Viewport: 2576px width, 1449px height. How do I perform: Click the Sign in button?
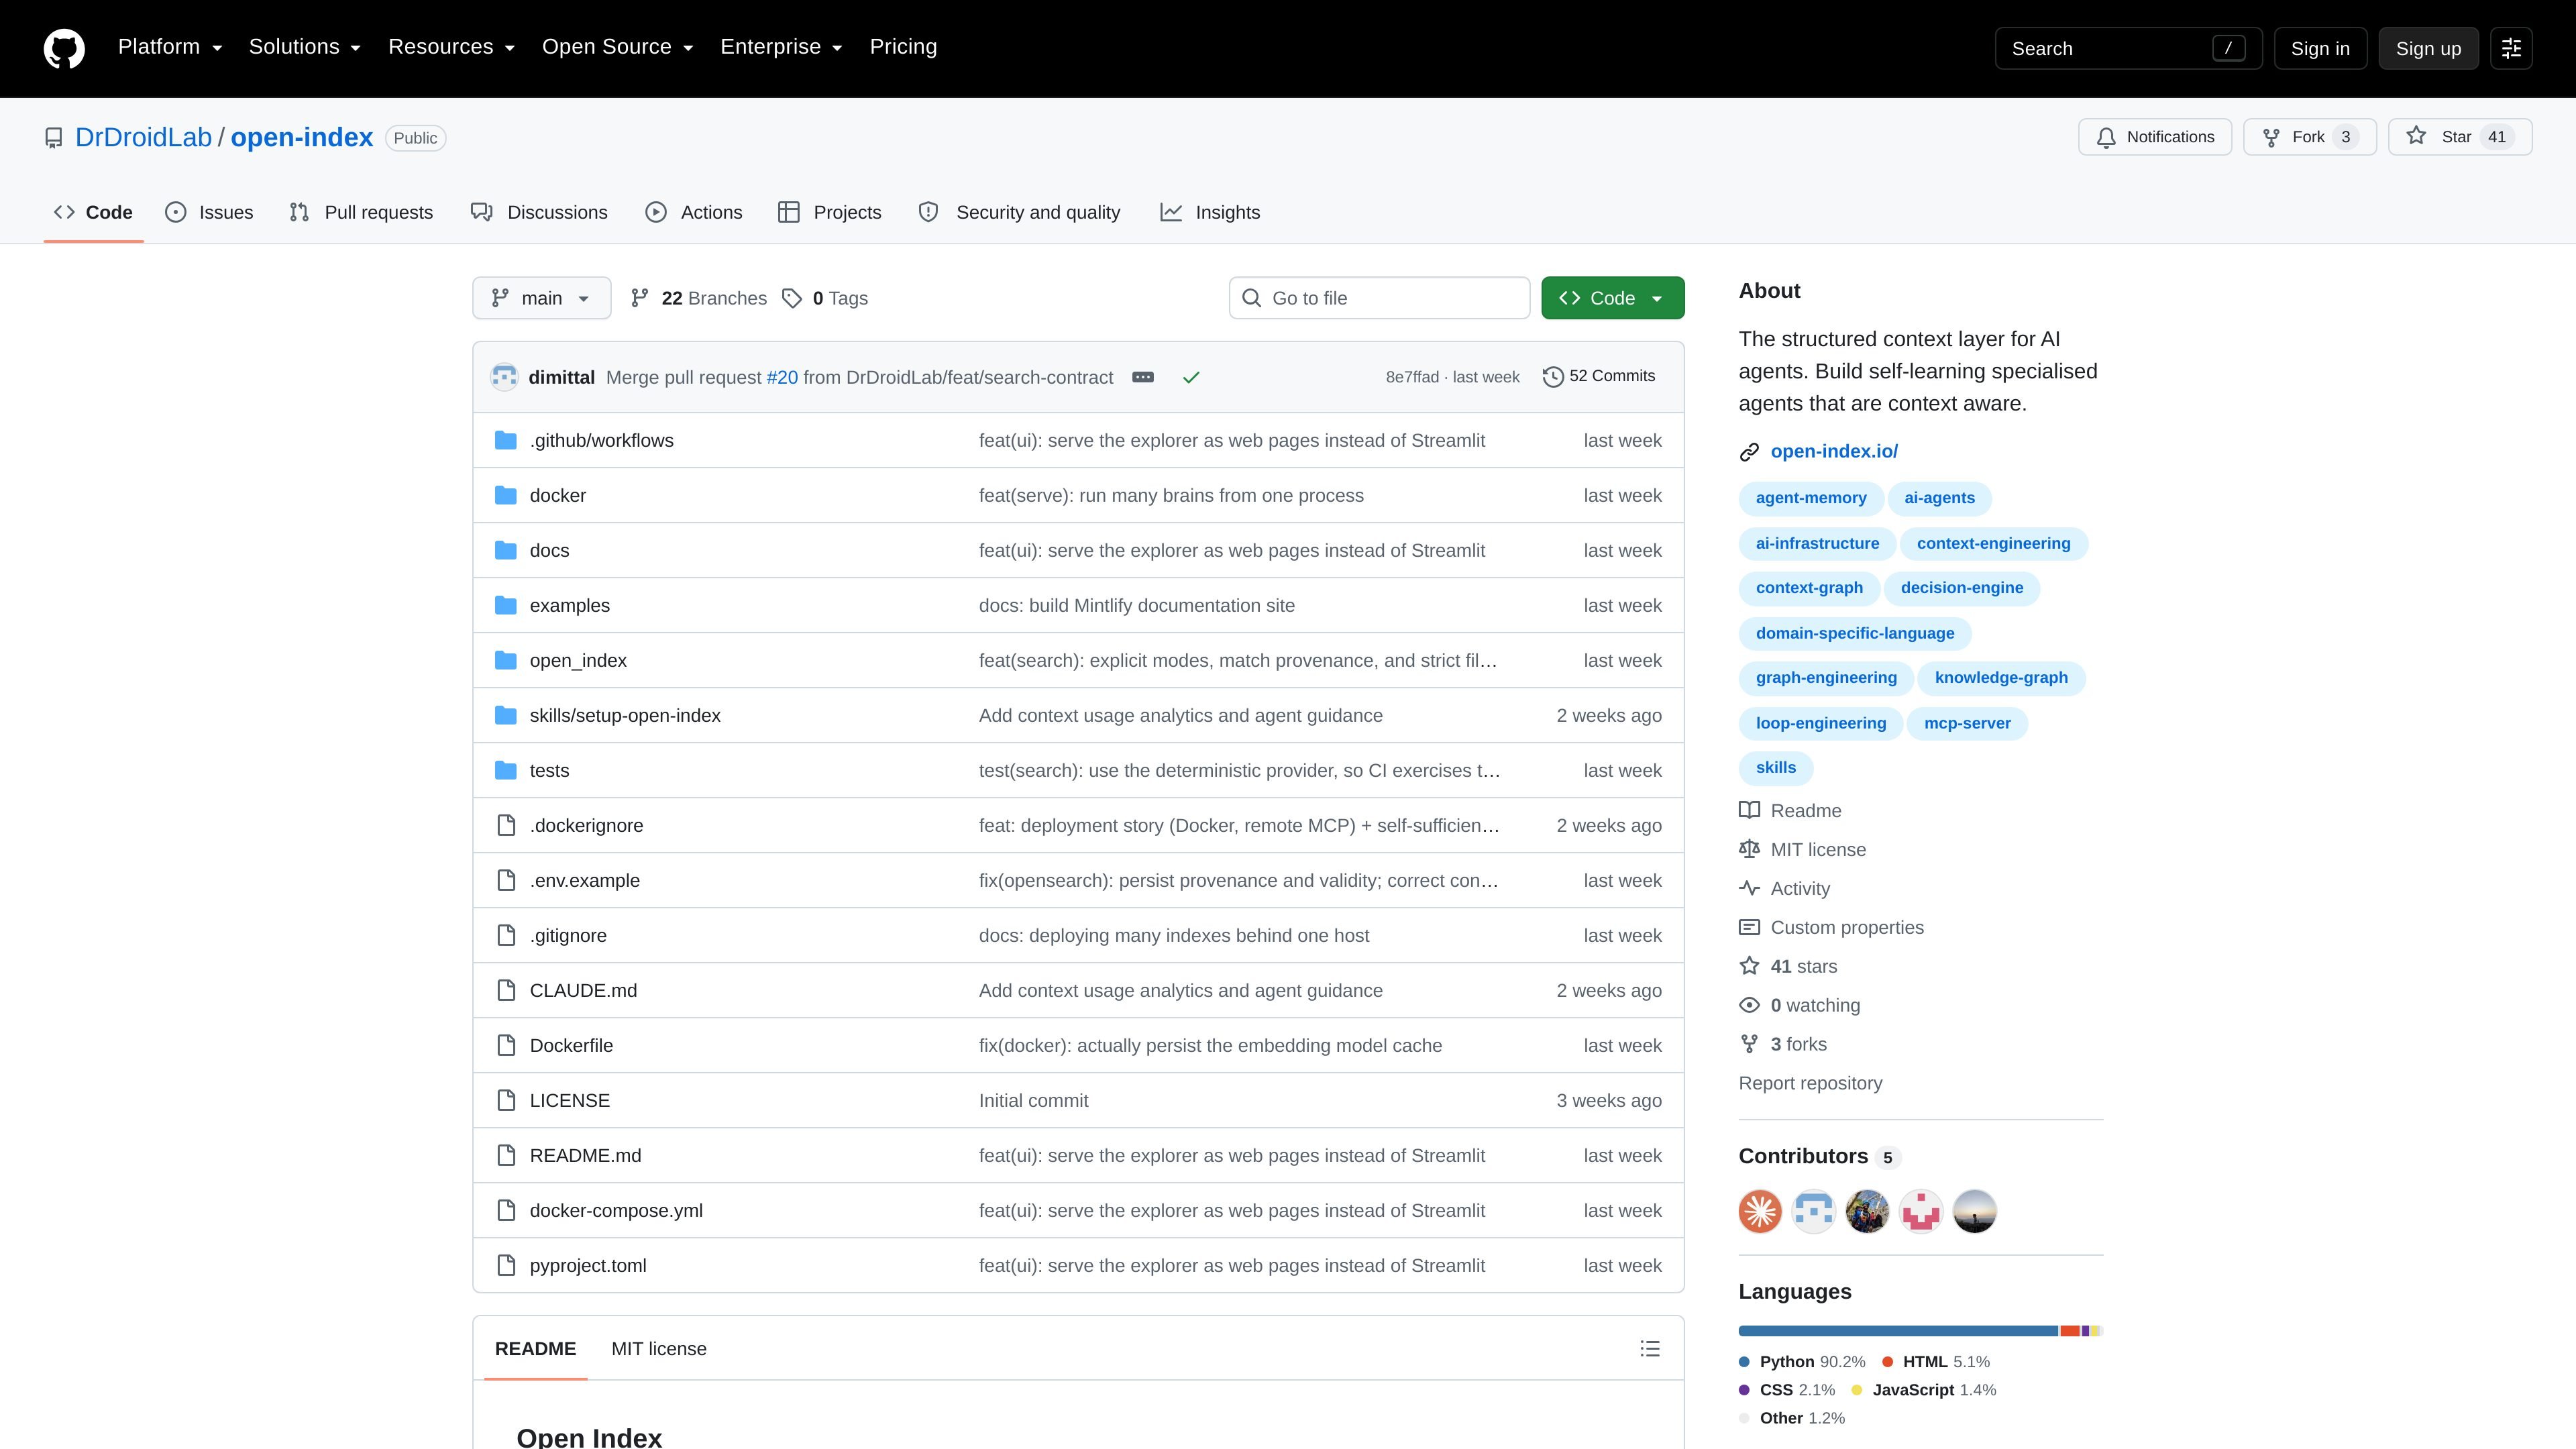pyautogui.click(x=2320, y=48)
